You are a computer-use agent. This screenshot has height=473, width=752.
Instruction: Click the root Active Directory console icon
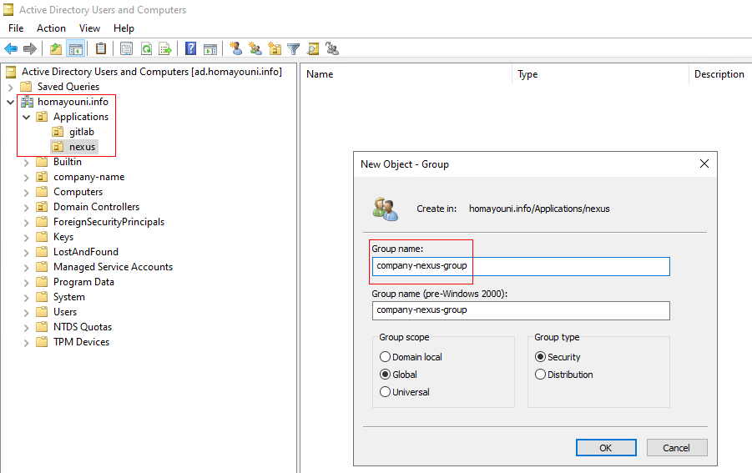click(x=11, y=72)
